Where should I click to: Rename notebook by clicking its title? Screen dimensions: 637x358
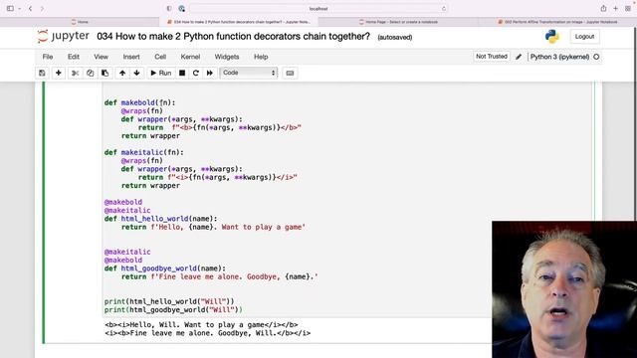[x=233, y=37]
